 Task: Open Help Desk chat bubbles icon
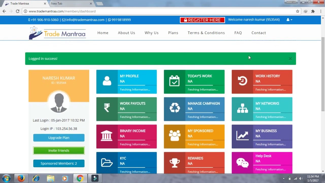(x=242, y=163)
